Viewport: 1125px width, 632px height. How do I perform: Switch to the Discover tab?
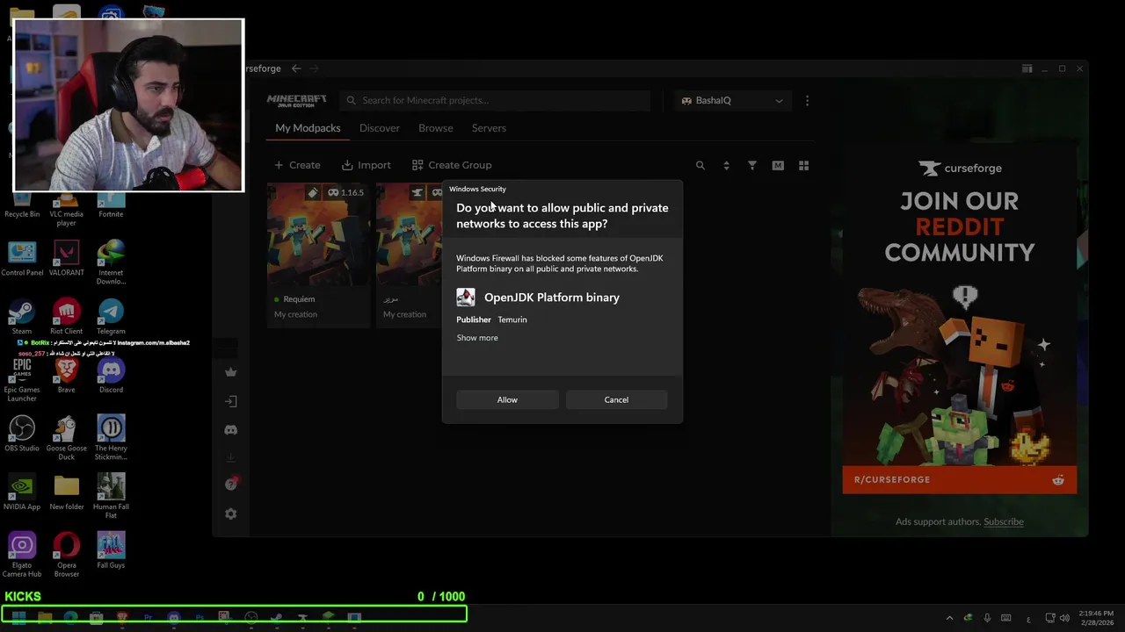click(x=380, y=128)
